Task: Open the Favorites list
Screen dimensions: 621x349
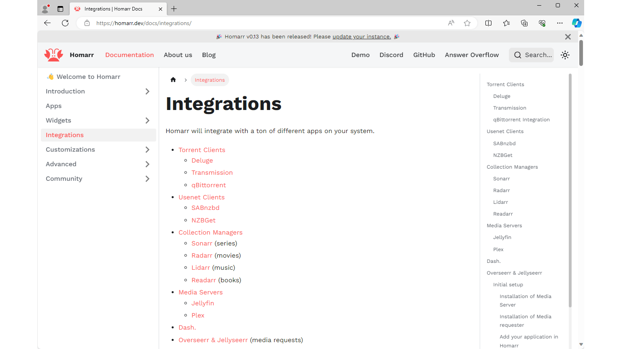Action: [x=506, y=23]
